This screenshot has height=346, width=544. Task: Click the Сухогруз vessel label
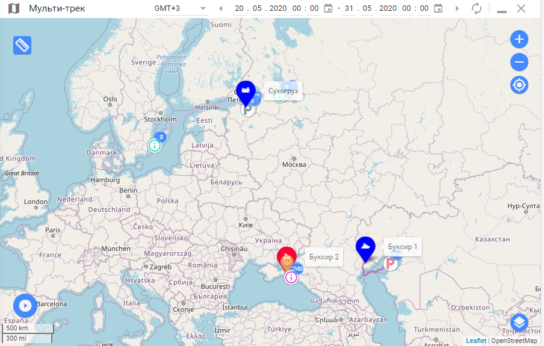tap(283, 91)
